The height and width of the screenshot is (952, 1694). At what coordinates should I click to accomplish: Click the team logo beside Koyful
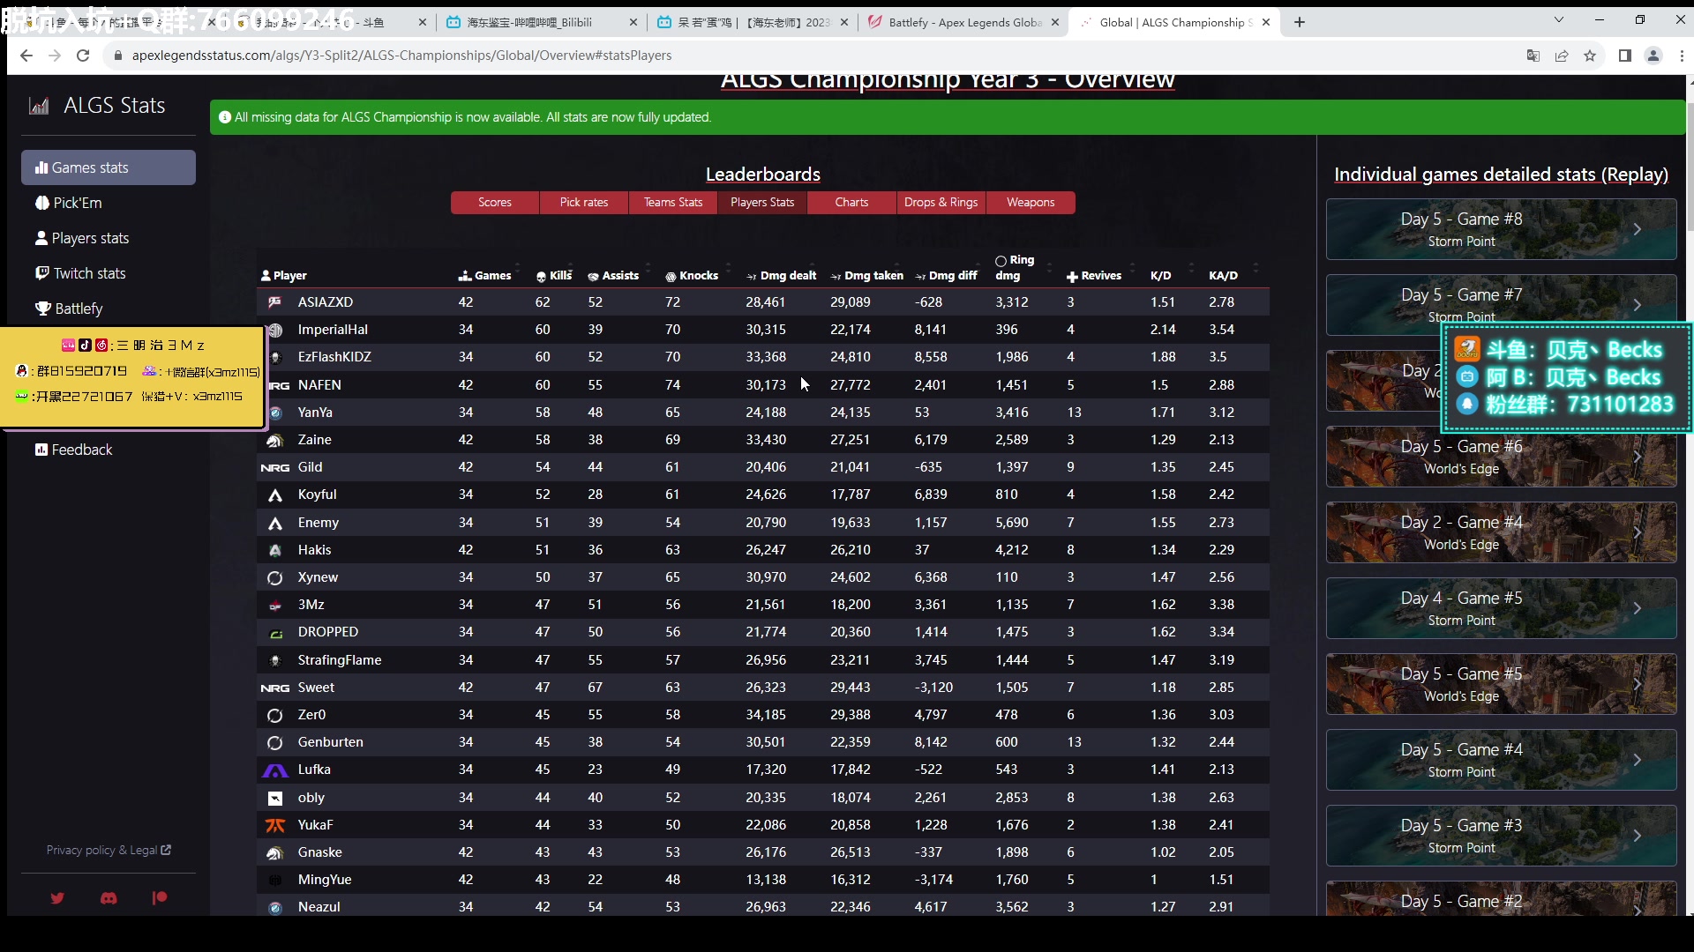pos(275,495)
